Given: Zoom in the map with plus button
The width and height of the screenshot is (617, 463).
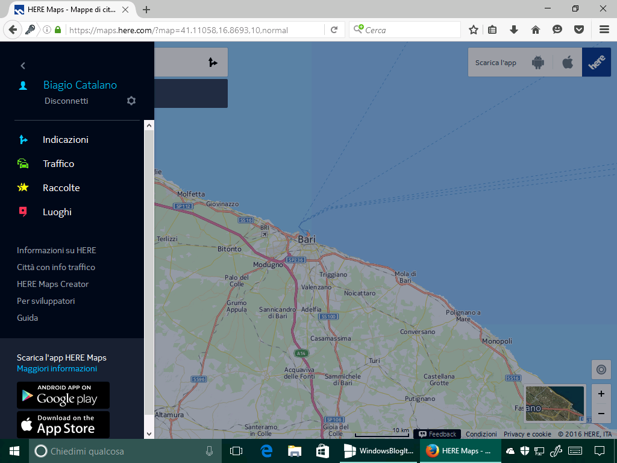Looking at the screenshot, I should coord(601,394).
